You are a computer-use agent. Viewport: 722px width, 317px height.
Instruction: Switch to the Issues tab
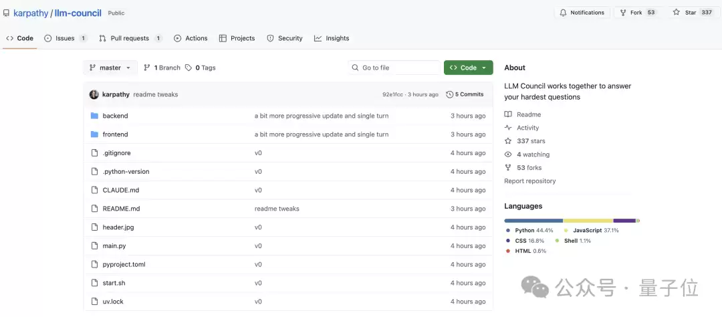tap(65, 38)
